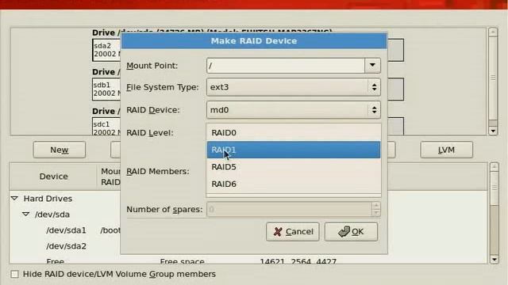Screen dimensions: 508x285
Task: Click the Mount Point text field
Action: click(286, 66)
